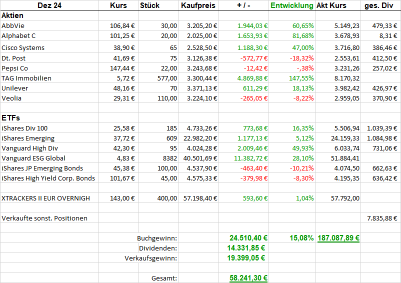Select the 'ges. Div' column header
Viewport: 401px width, 283px height.
(x=380, y=6)
